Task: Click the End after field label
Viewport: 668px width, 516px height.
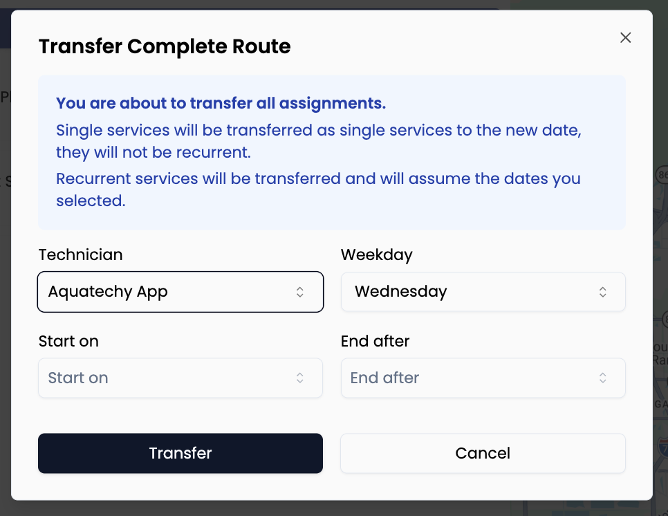Action: 375,341
